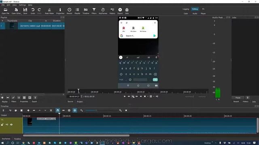Image resolution: width=259 pixels, height=145 pixels.
Task: Hide the V1 track with eye icon
Action: [11, 124]
